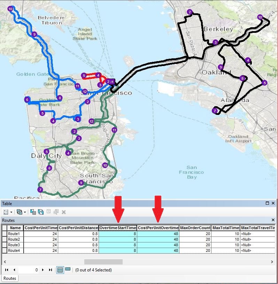This screenshot has width=278, height=284.
Task: Click blue route stop 8 marker
Action: point(60,98)
